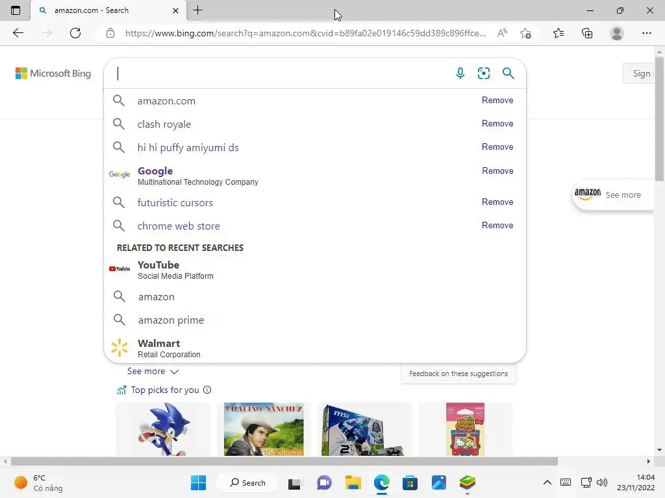Open the browser profile avatar
The image size is (665, 498).
617,33
